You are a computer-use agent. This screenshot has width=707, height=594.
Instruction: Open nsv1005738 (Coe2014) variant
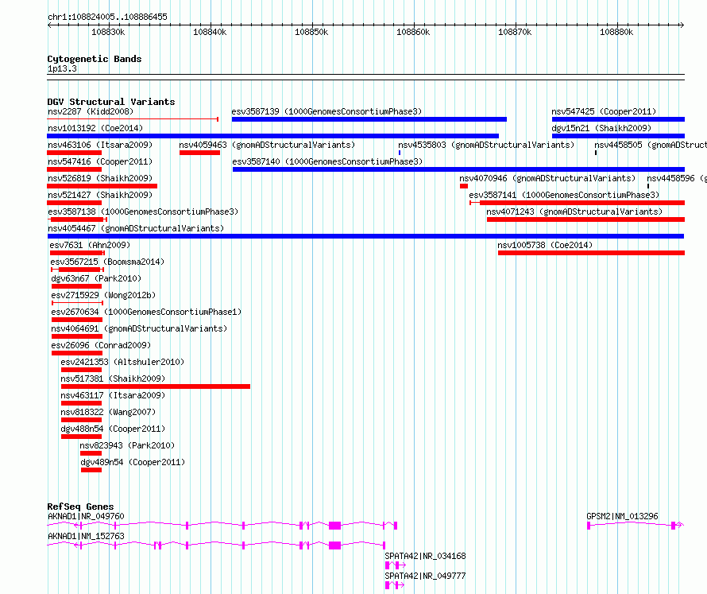coord(545,245)
